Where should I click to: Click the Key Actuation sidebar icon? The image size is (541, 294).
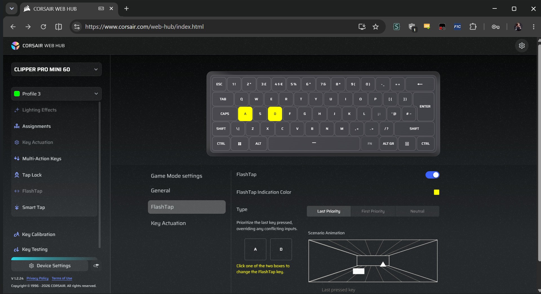[17, 142]
